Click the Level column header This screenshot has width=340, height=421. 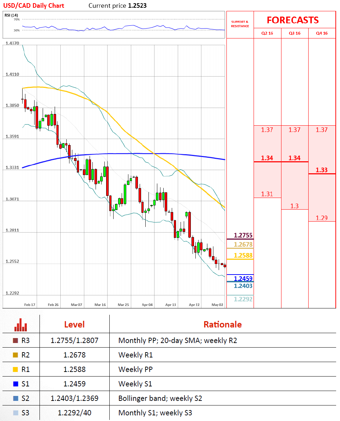pyautogui.click(x=74, y=325)
